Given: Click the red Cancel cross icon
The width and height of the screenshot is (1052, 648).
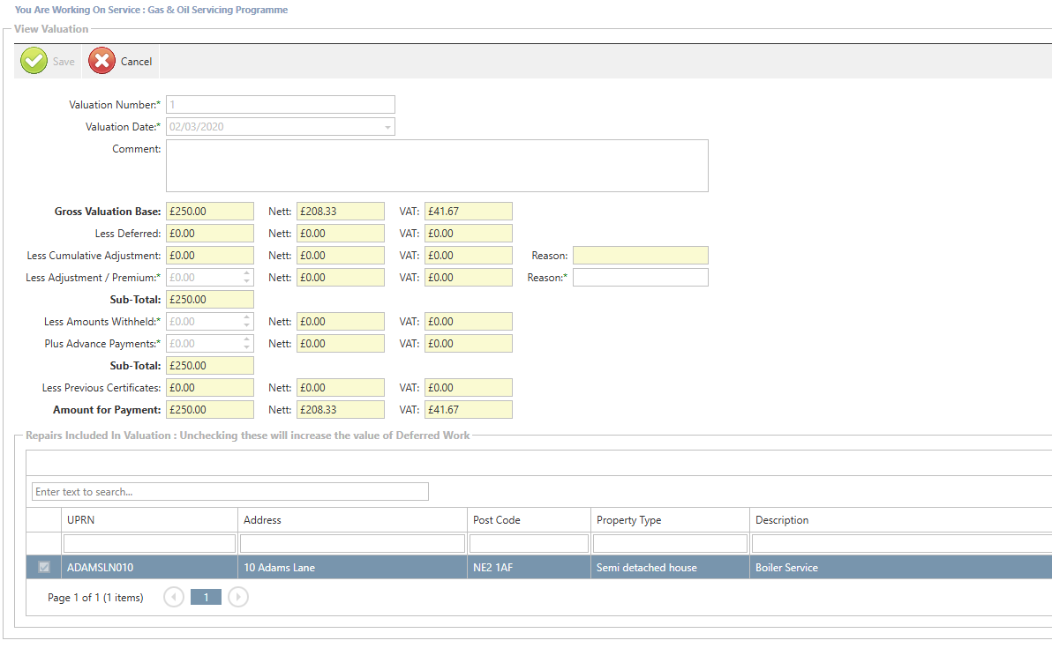Looking at the screenshot, I should pos(102,61).
